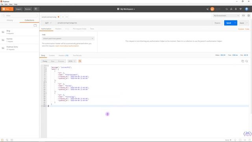
Task: Create new collection using folder-plus icon
Action: click(x=35, y=25)
